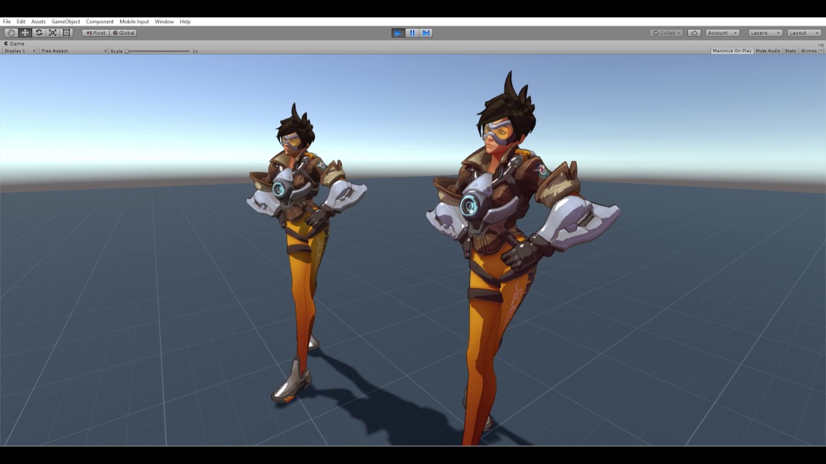
Task: Open the Gizmos dropdown arrow
Action: point(821,51)
